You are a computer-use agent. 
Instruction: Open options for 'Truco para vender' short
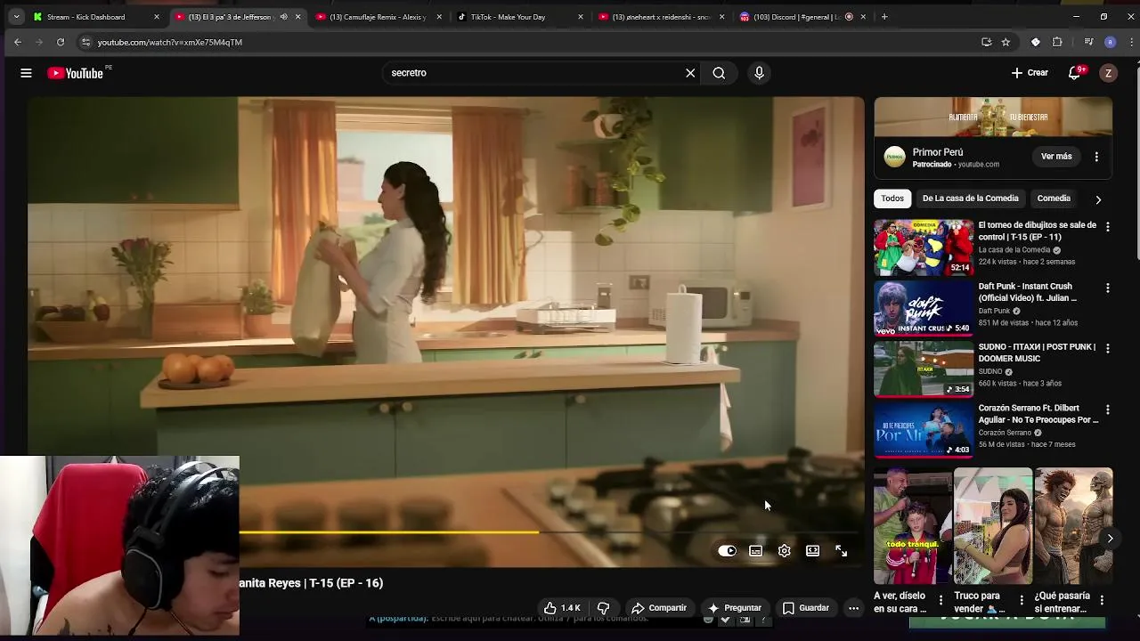pyautogui.click(x=1022, y=599)
